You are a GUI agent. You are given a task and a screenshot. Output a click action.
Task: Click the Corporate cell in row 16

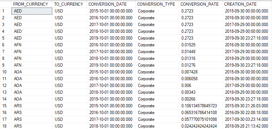[x=157, y=113]
